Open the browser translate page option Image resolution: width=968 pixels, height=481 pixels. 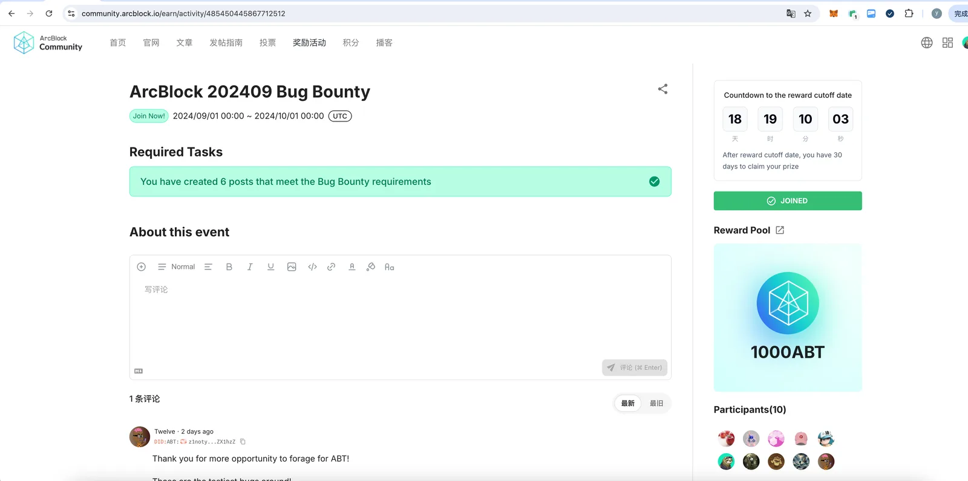(x=791, y=13)
